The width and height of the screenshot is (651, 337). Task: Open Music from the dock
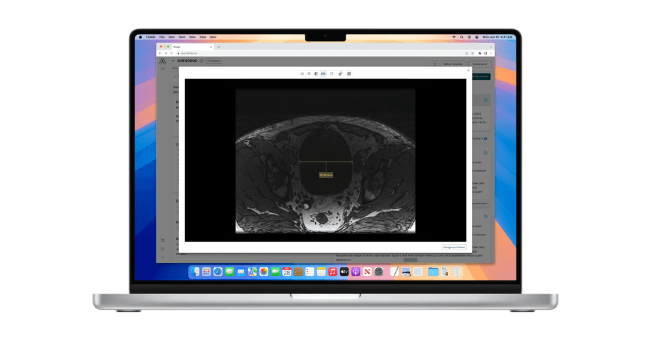(x=333, y=271)
